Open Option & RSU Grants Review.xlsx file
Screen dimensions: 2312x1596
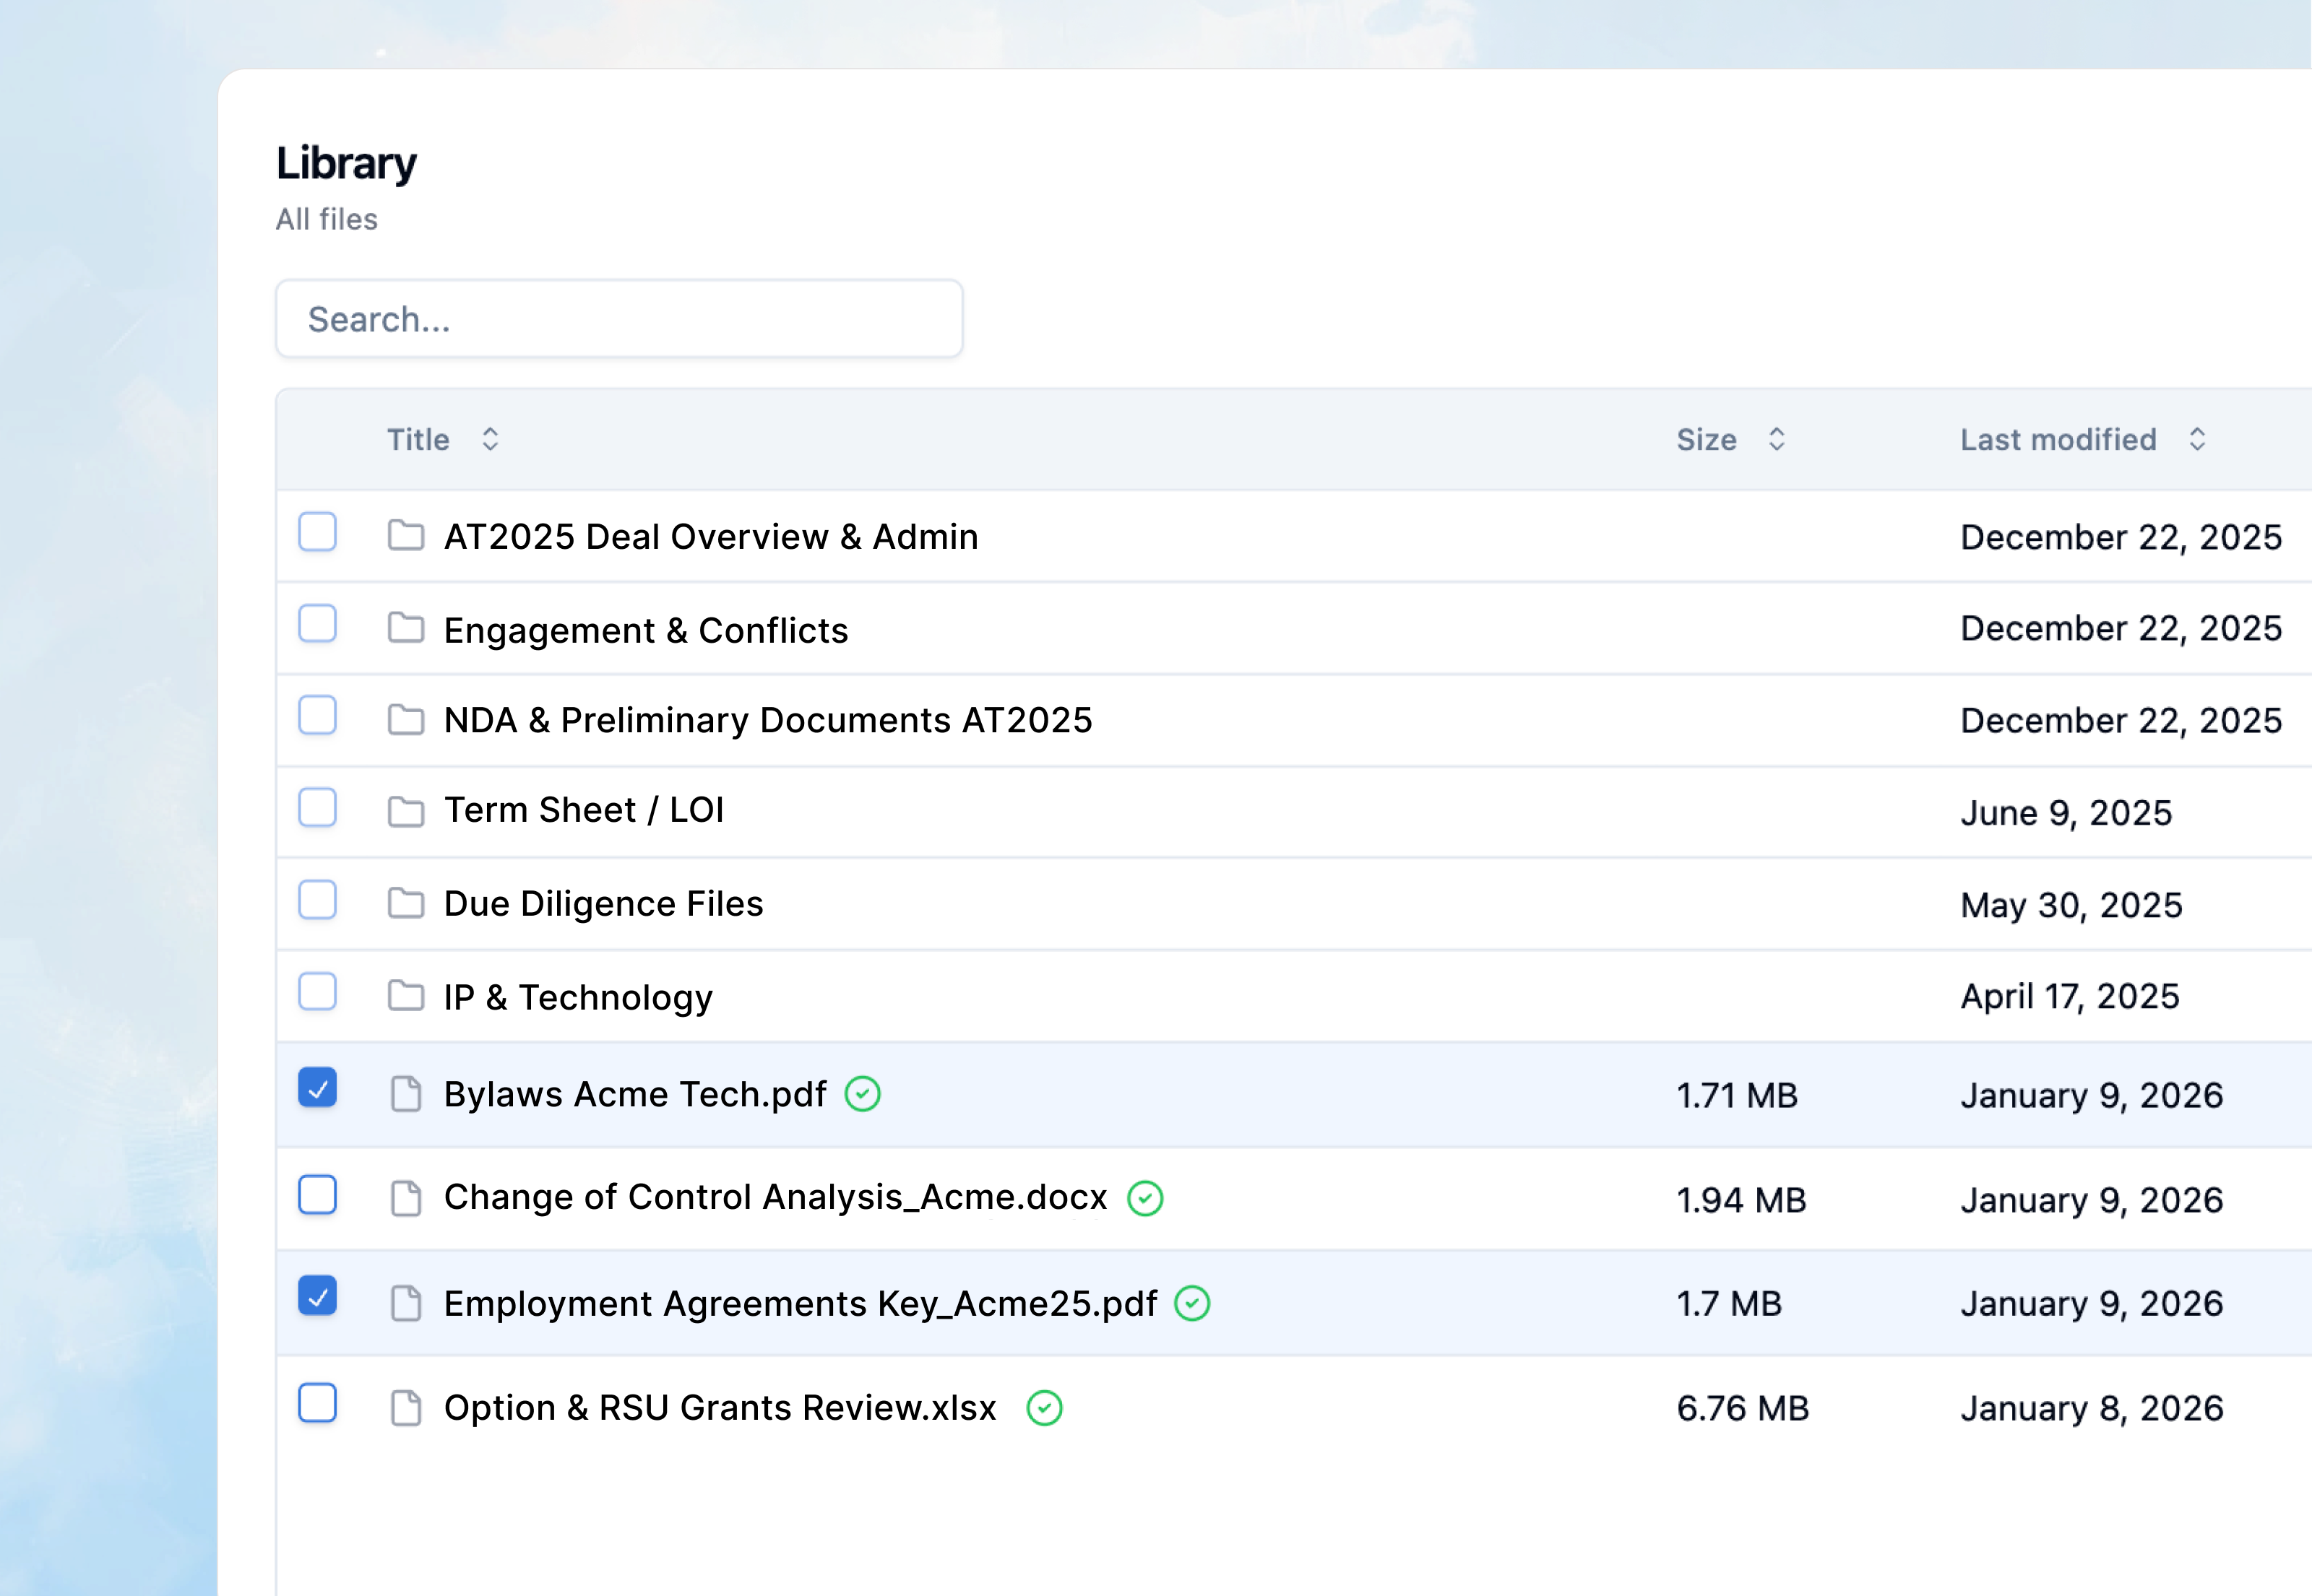(x=720, y=1408)
